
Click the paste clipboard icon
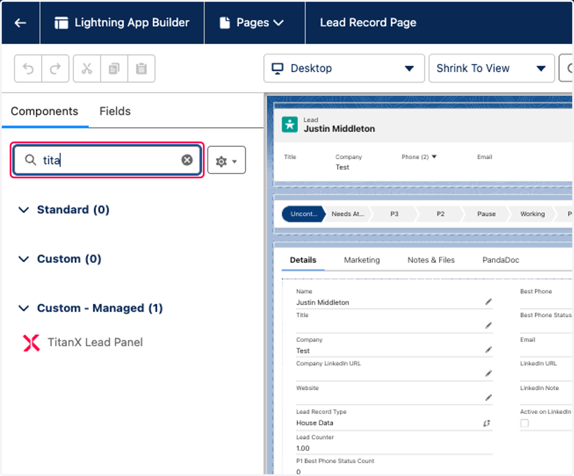pos(141,69)
